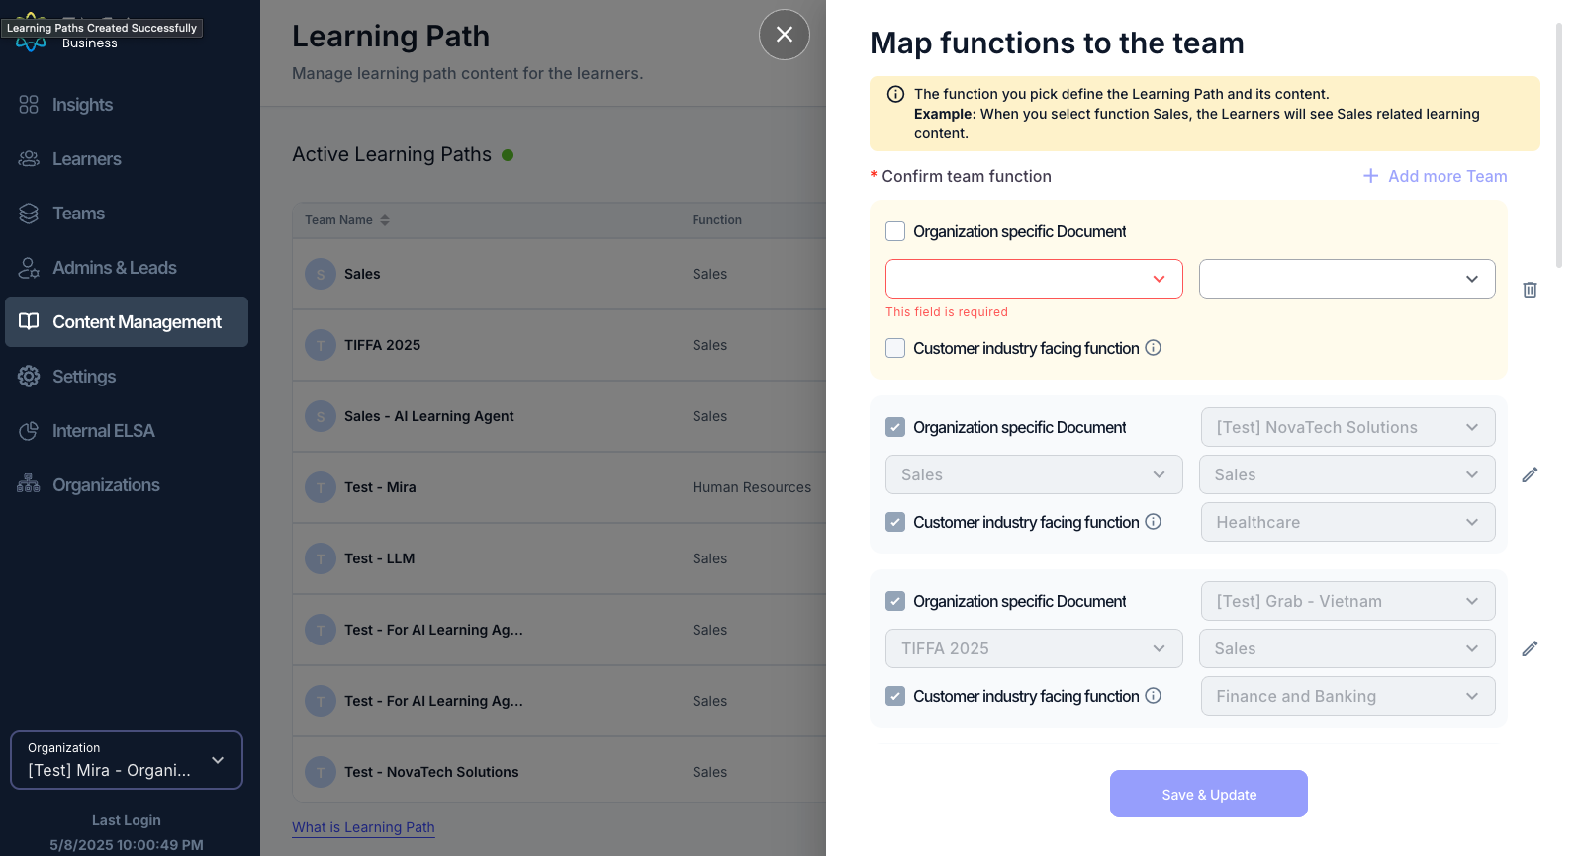
Task: Click the Organizations hierarchy icon in sidebar
Action: coord(29,485)
